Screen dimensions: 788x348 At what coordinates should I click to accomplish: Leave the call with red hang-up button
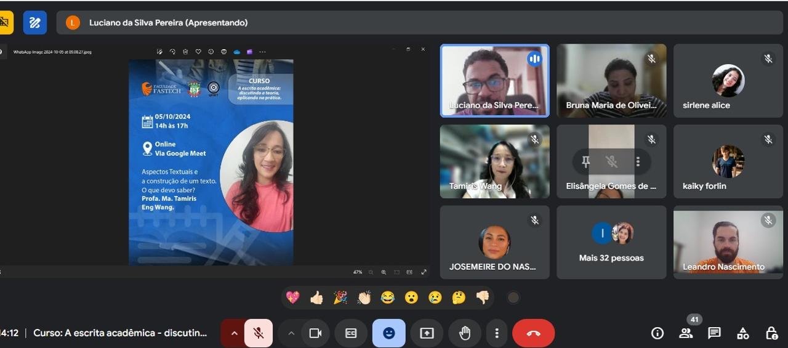pos(533,333)
